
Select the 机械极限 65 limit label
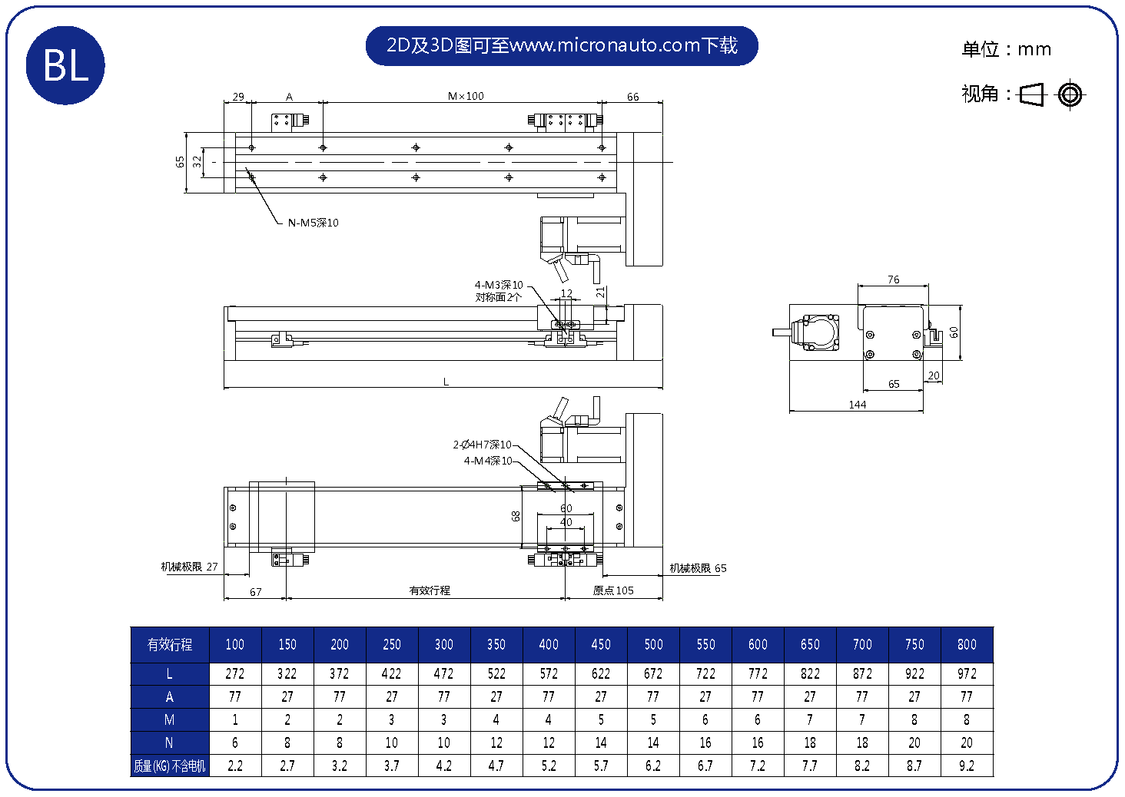point(698,569)
